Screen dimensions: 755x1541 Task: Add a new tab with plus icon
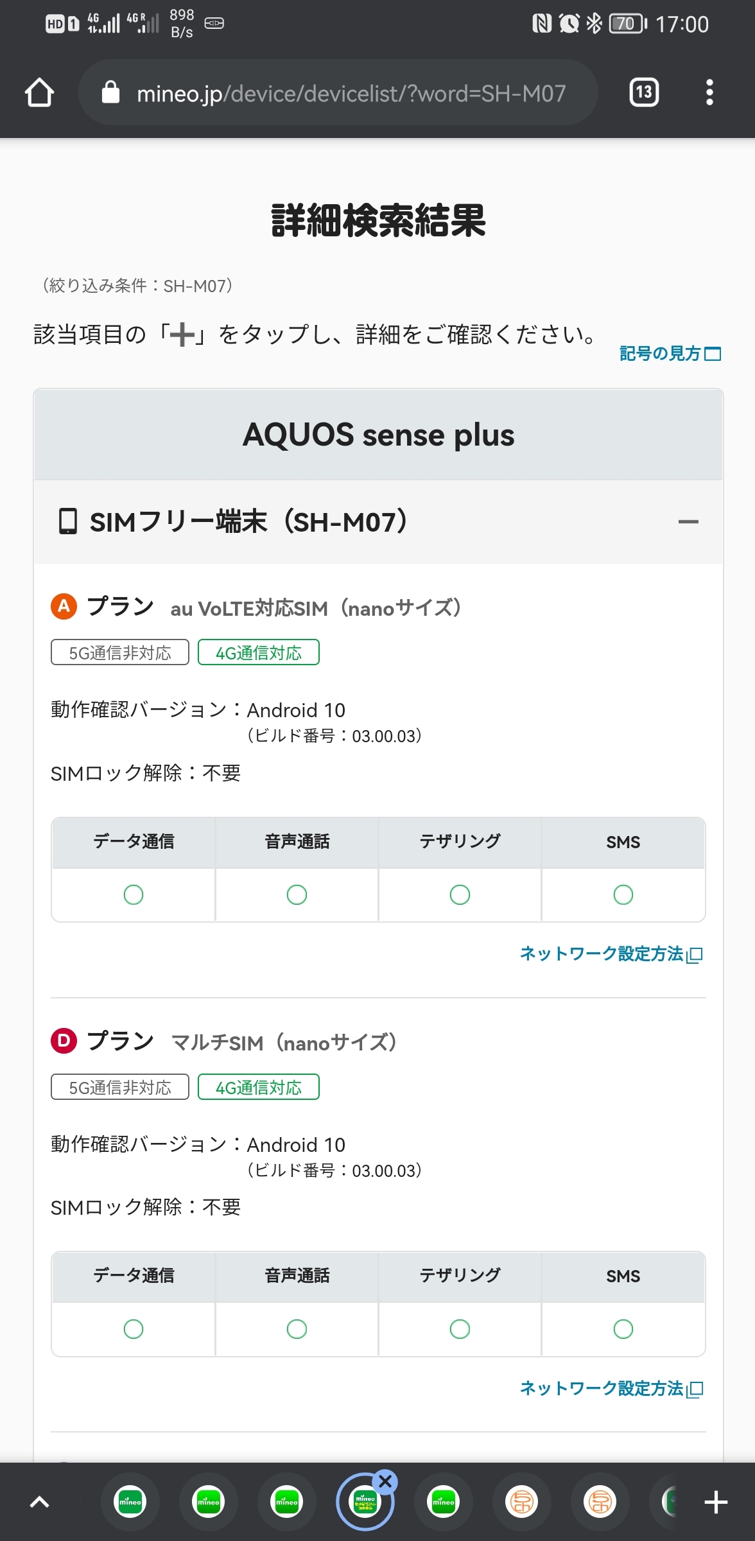pos(716,1502)
